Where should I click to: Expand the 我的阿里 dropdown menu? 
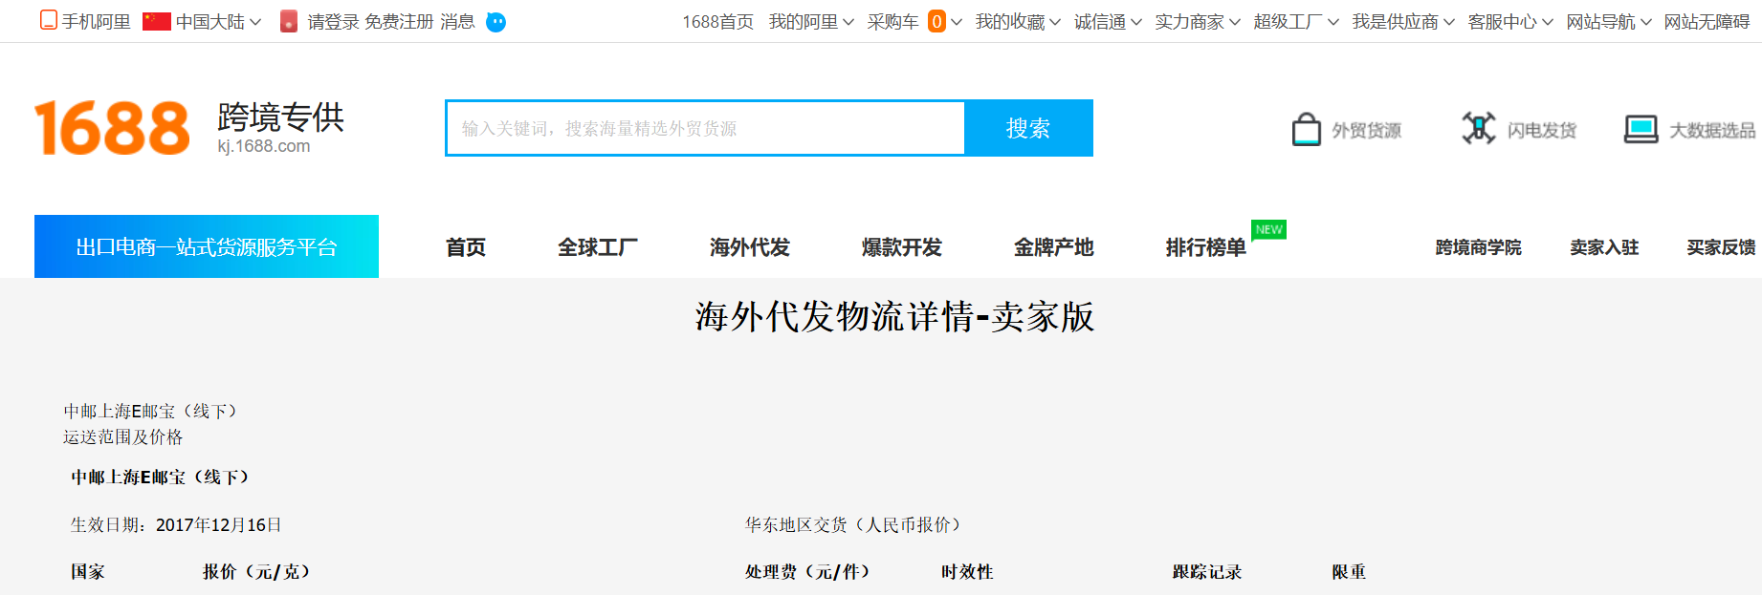click(848, 22)
